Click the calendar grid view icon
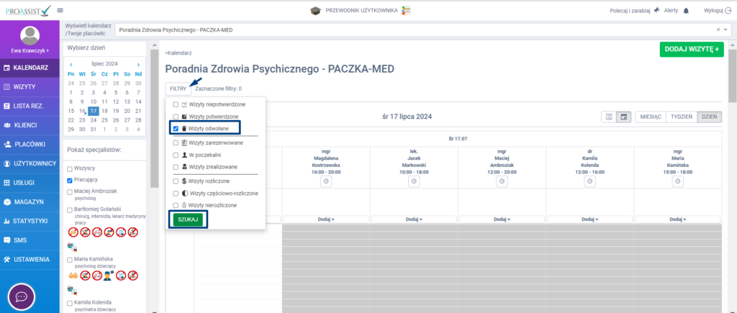The height and width of the screenshot is (313, 737). pyautogui.click(x=623, y=117)
